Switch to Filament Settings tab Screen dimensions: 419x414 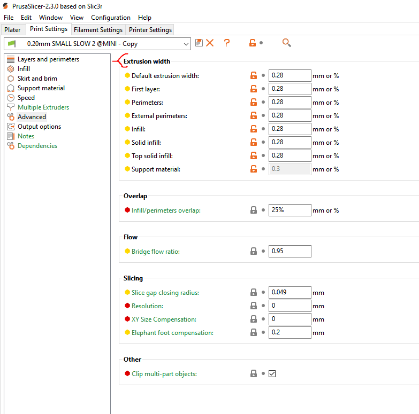[98, 29]
